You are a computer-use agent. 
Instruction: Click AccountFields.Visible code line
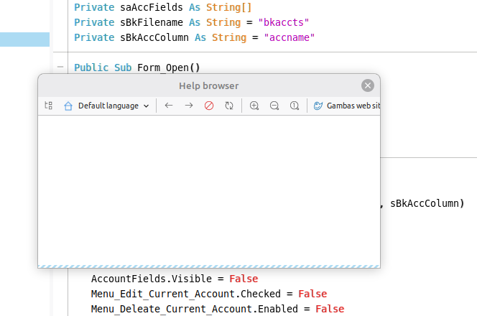pos(175,279)
